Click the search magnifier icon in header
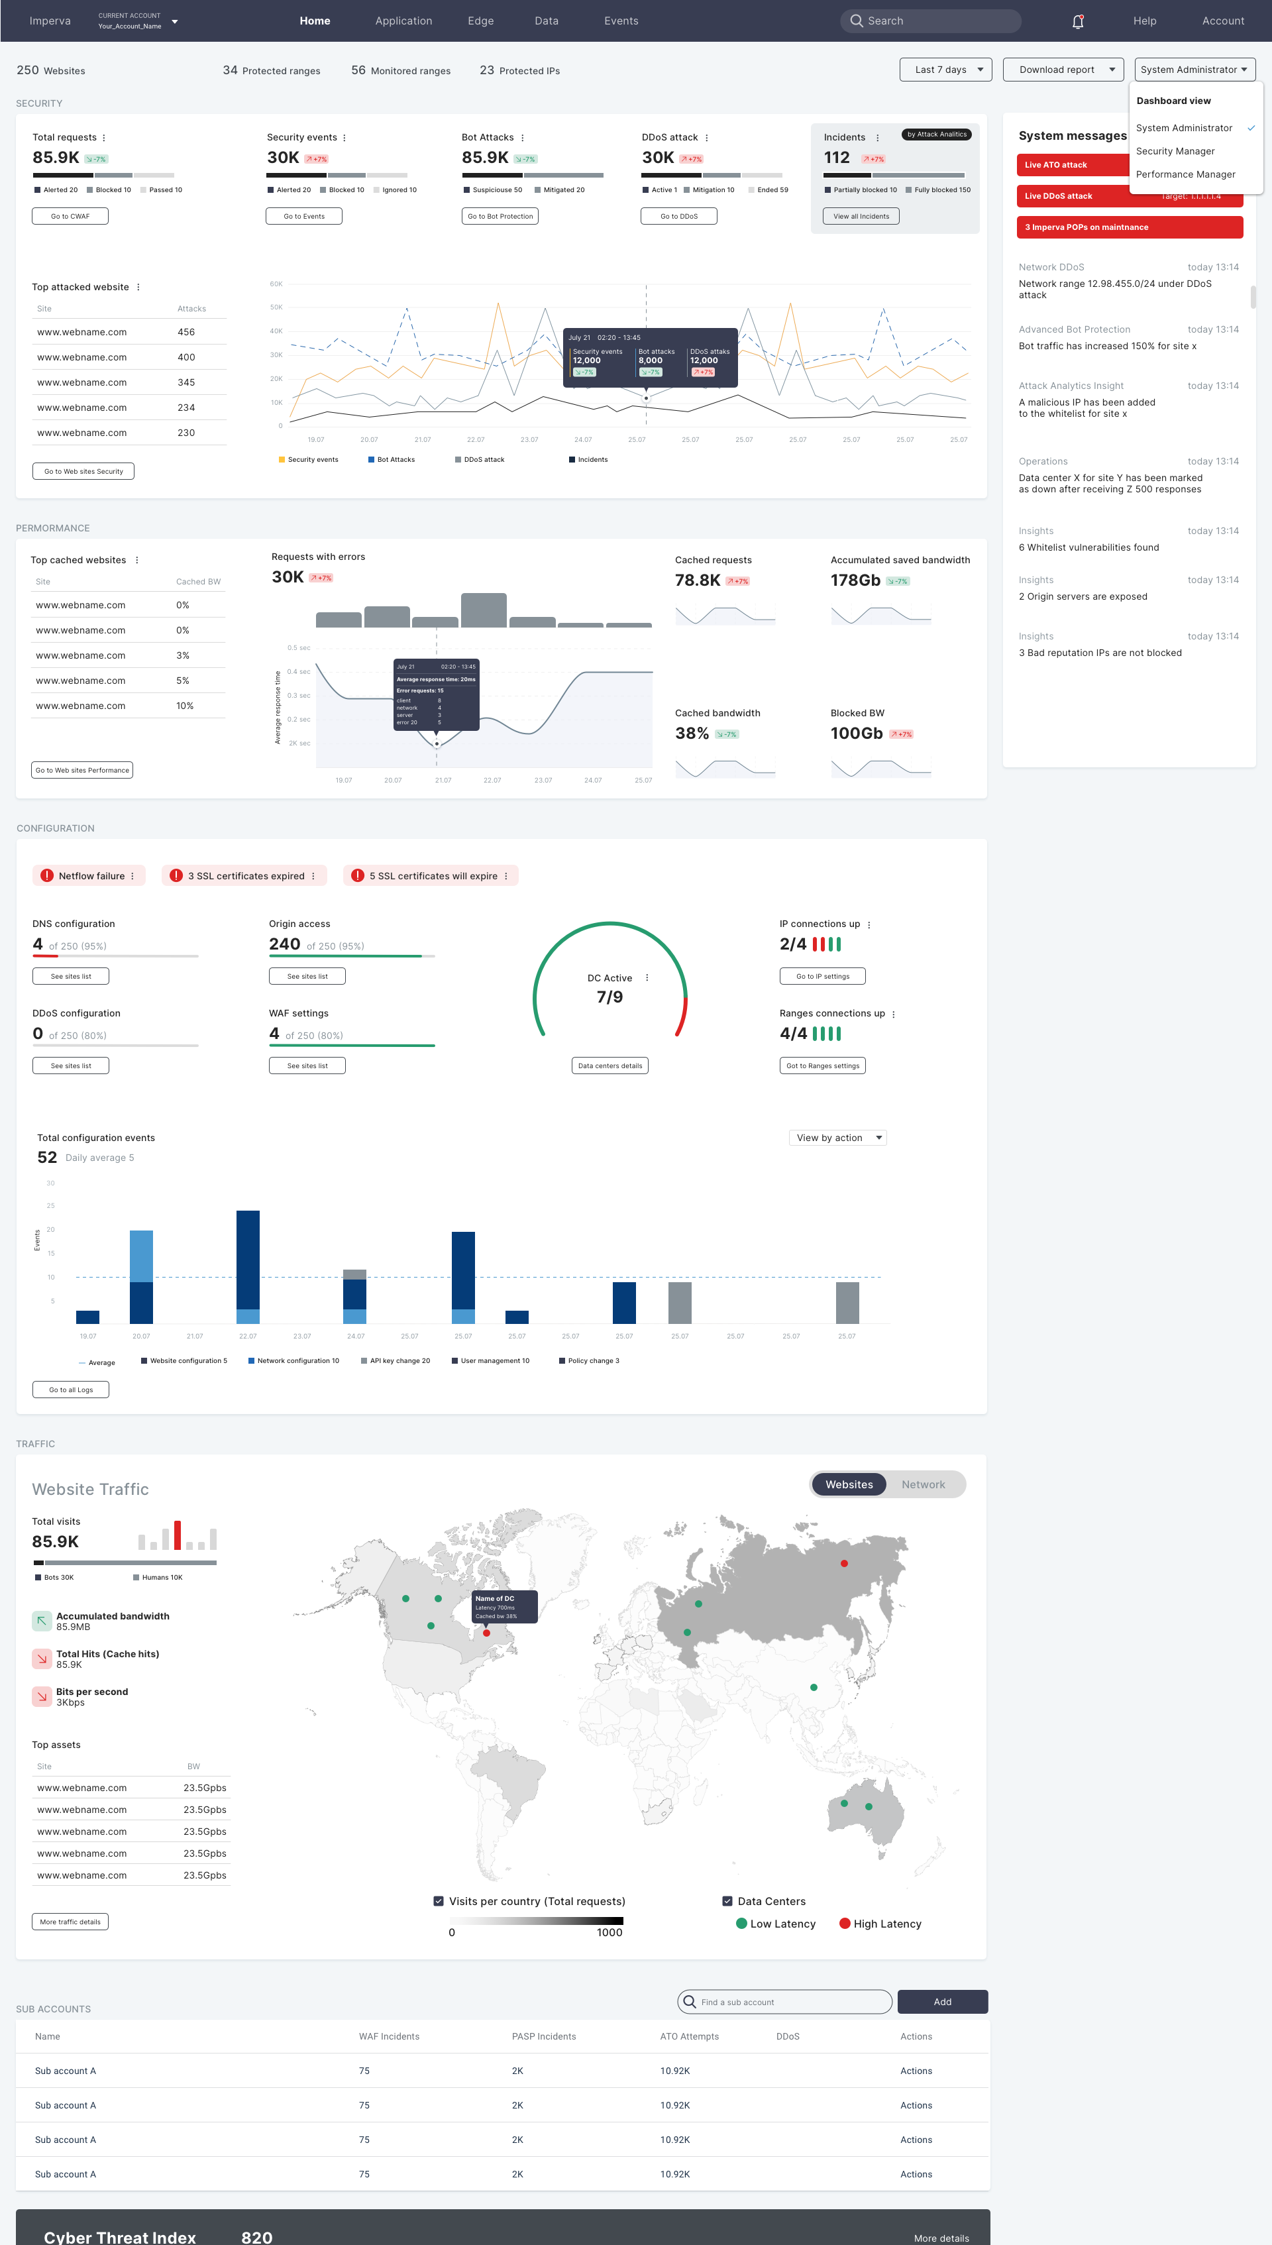The height and width of the screenshot is (2245, 1272). point(856,21)
